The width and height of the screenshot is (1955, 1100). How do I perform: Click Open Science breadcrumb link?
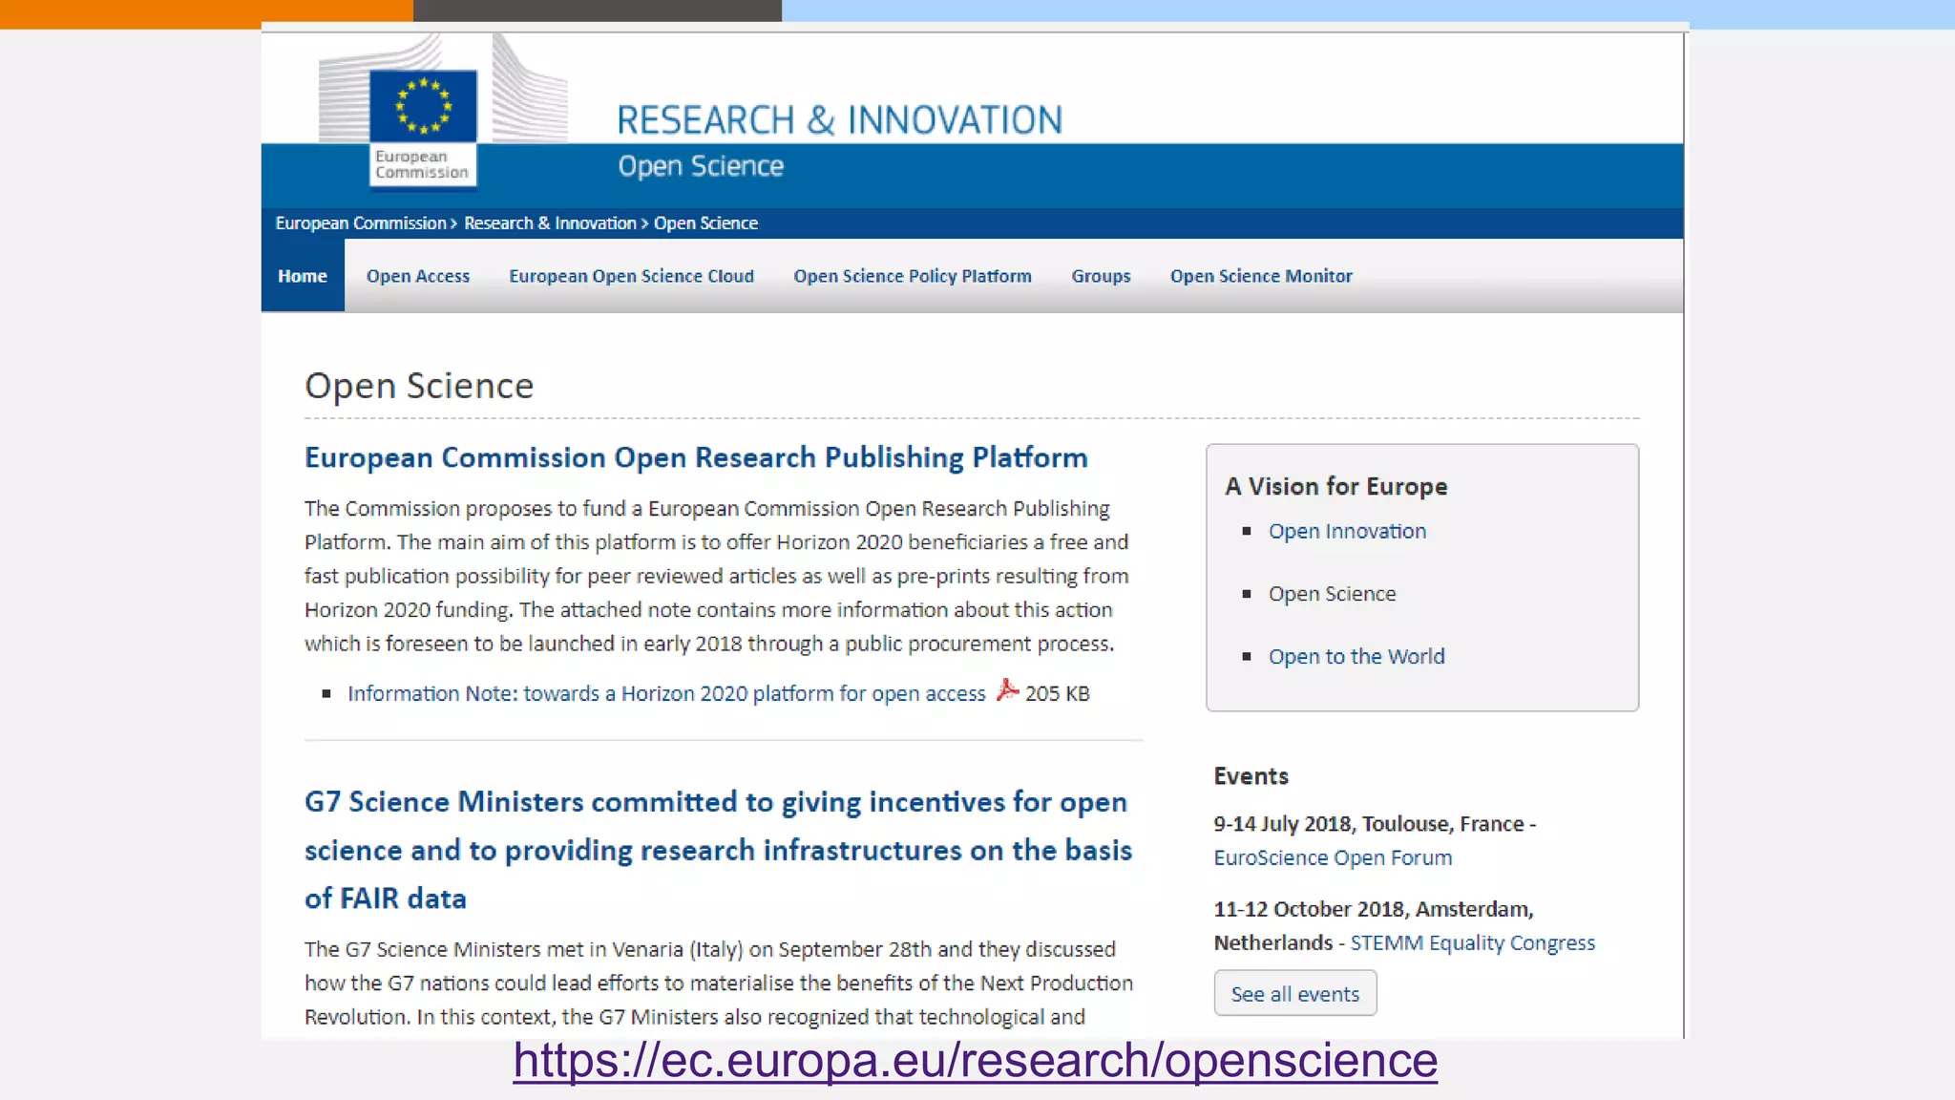click(x=705, y=222)
